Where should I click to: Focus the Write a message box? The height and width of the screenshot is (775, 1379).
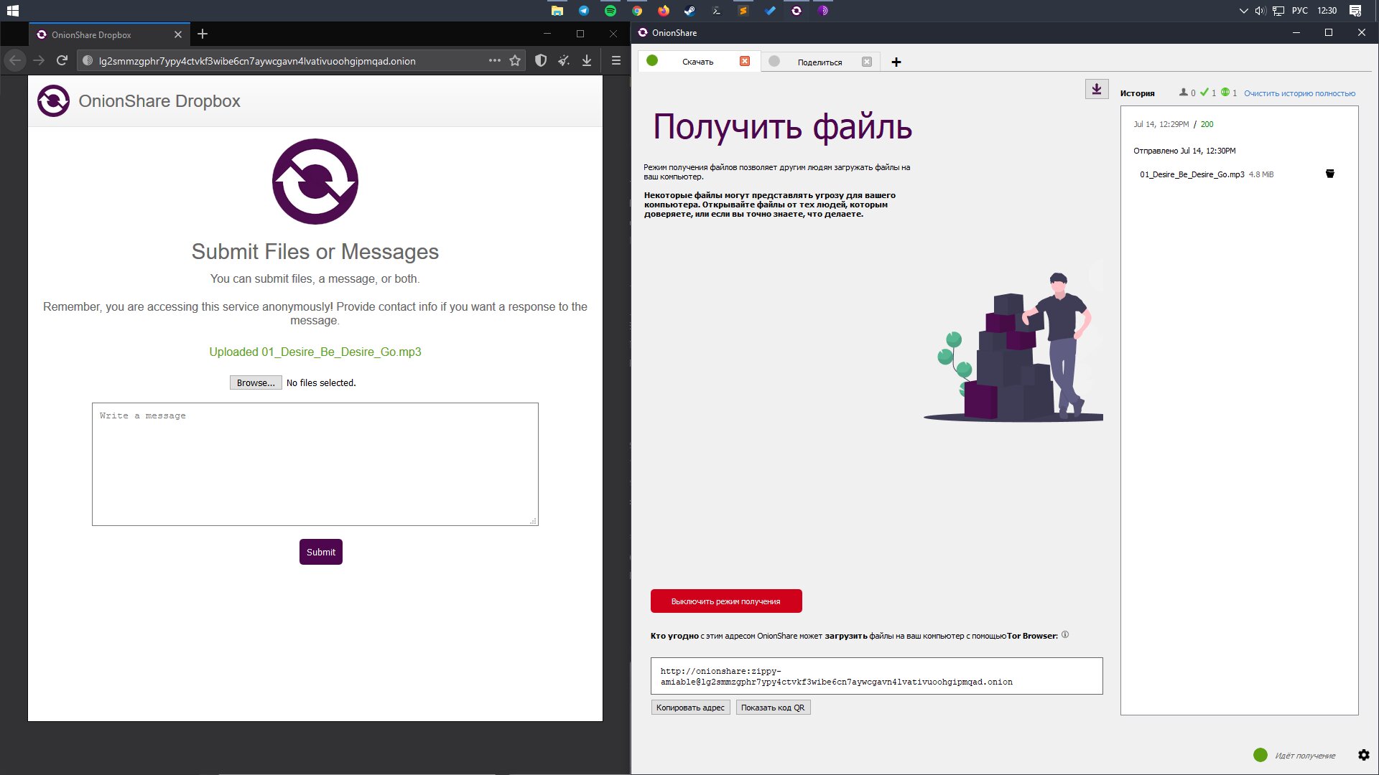(315, 464)
